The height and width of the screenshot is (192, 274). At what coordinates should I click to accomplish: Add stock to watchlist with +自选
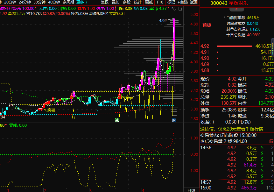tap(182, 2)
